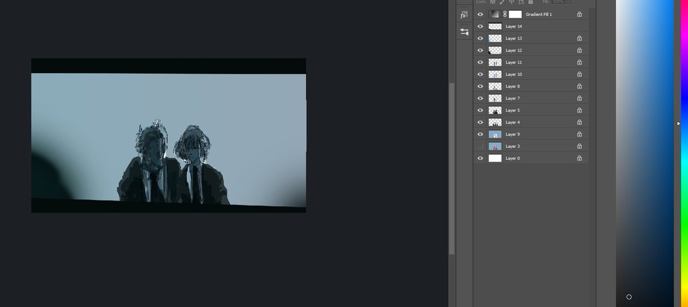Select layer named "Layer 14"
The height and width of the screenshot is (307, 688).
pyautogui.click(x=514, y=26)
